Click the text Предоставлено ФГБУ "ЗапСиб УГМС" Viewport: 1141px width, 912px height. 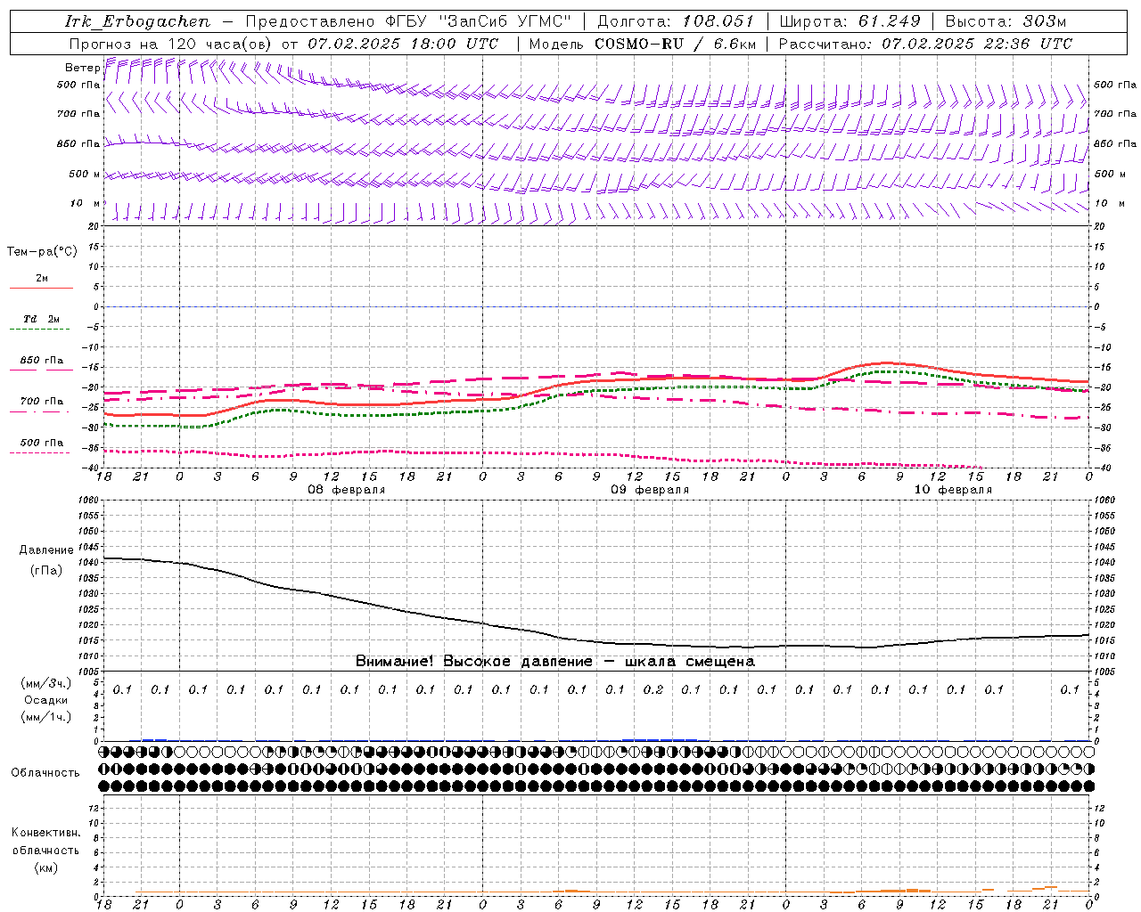pos(408,21)
